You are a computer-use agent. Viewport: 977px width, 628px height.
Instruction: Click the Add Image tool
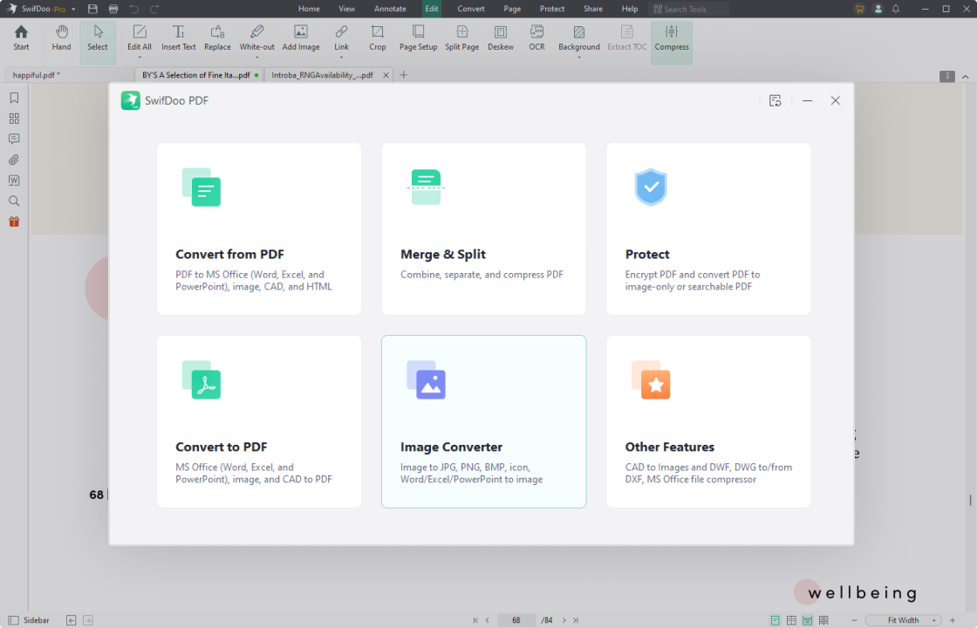(301, 38)
